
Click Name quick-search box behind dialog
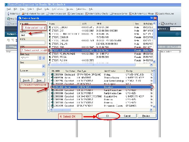(x=176, y=29)
